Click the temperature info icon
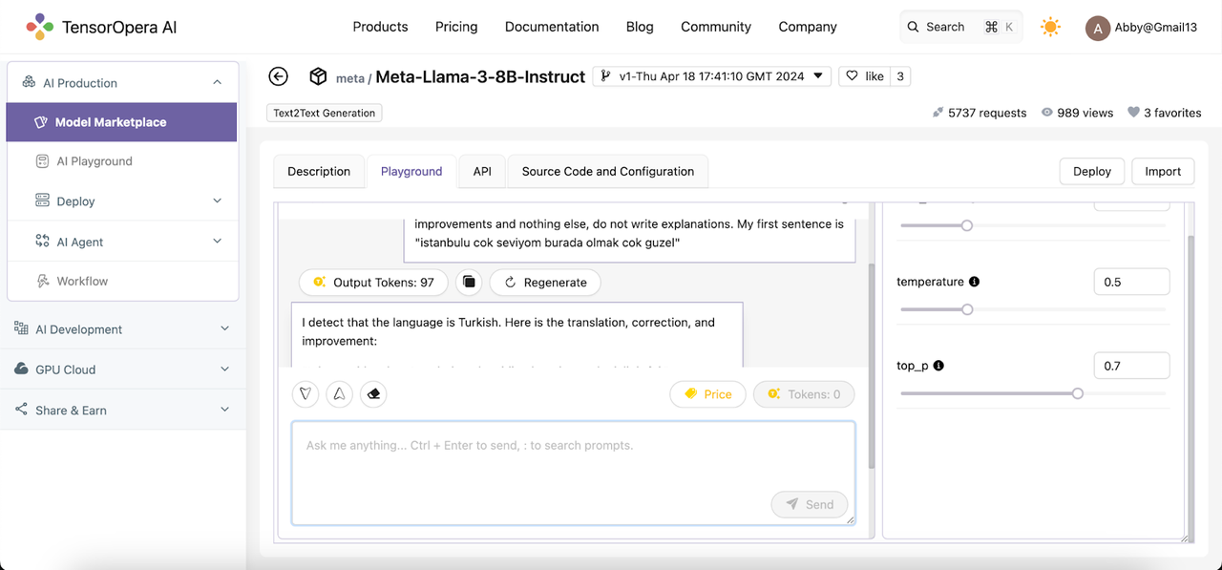This screenshot has height=570, width=1222. click(x=974, y=282)
